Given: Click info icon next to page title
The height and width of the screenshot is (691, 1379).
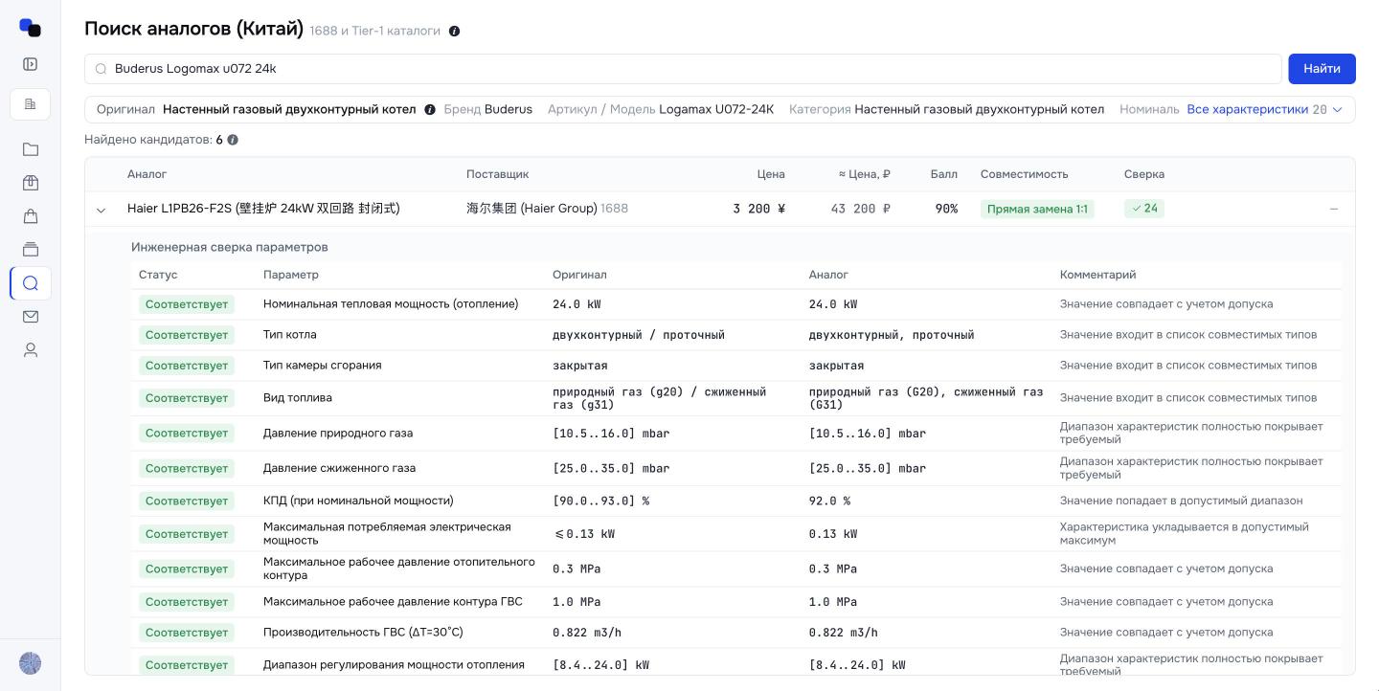Looking at the screenshot, I should point(454,32).
